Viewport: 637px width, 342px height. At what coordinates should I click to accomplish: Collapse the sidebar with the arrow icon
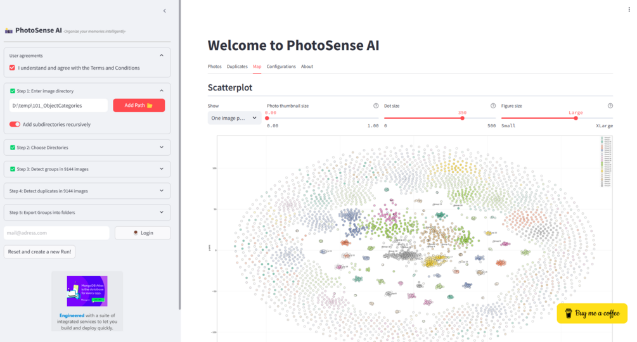[x=165, y=11]
